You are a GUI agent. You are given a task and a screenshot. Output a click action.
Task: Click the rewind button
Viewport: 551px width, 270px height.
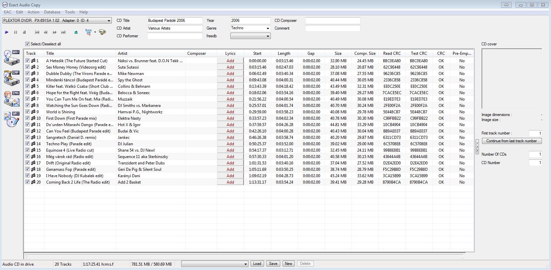pyautogui.click(x=45, y=32)
